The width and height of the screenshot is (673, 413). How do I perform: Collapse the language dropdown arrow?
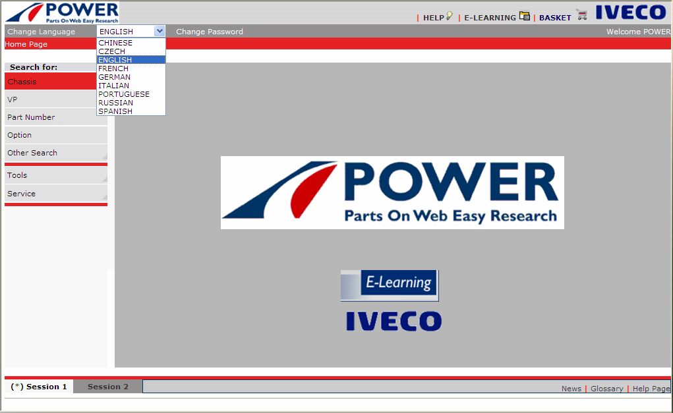tap(160, 31)
